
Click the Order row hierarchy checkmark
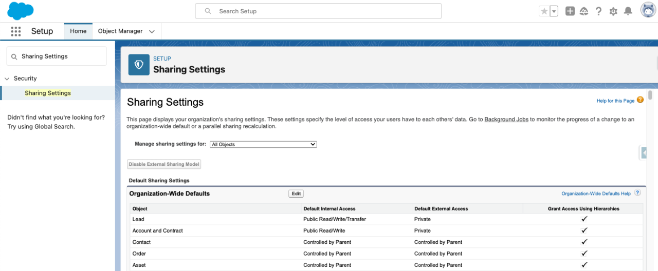pos(584,254)
